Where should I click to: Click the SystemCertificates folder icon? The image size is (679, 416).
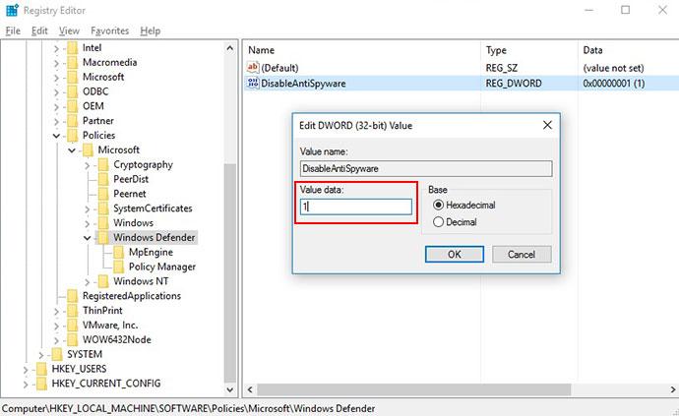[103, 208]
